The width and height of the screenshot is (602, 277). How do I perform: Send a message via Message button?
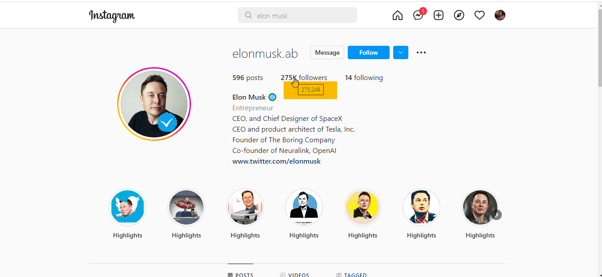[327, 52]
